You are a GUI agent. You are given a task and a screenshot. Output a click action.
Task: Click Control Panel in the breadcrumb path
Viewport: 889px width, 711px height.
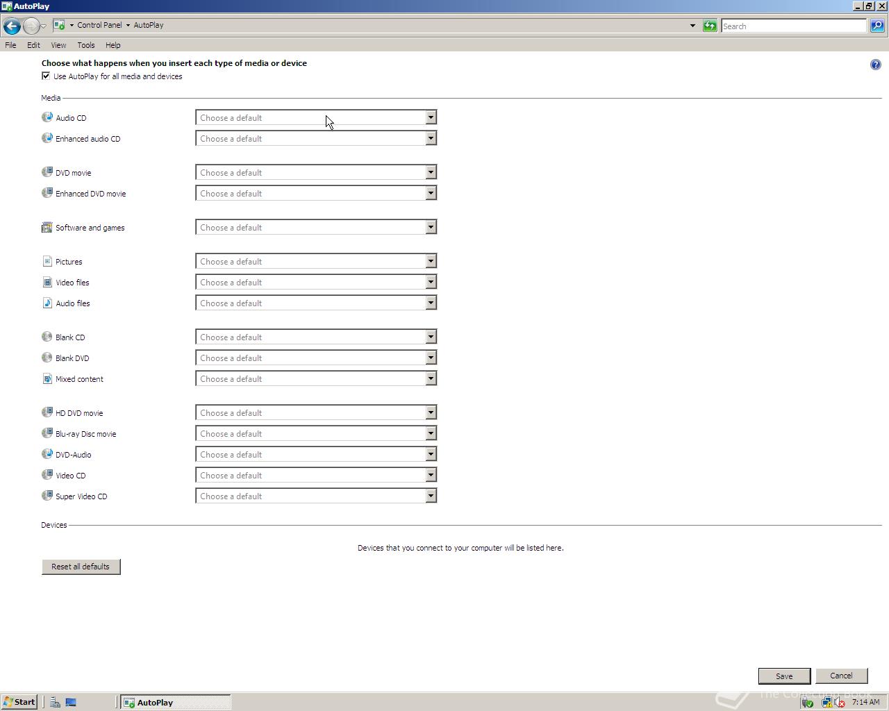pos(99,25)
